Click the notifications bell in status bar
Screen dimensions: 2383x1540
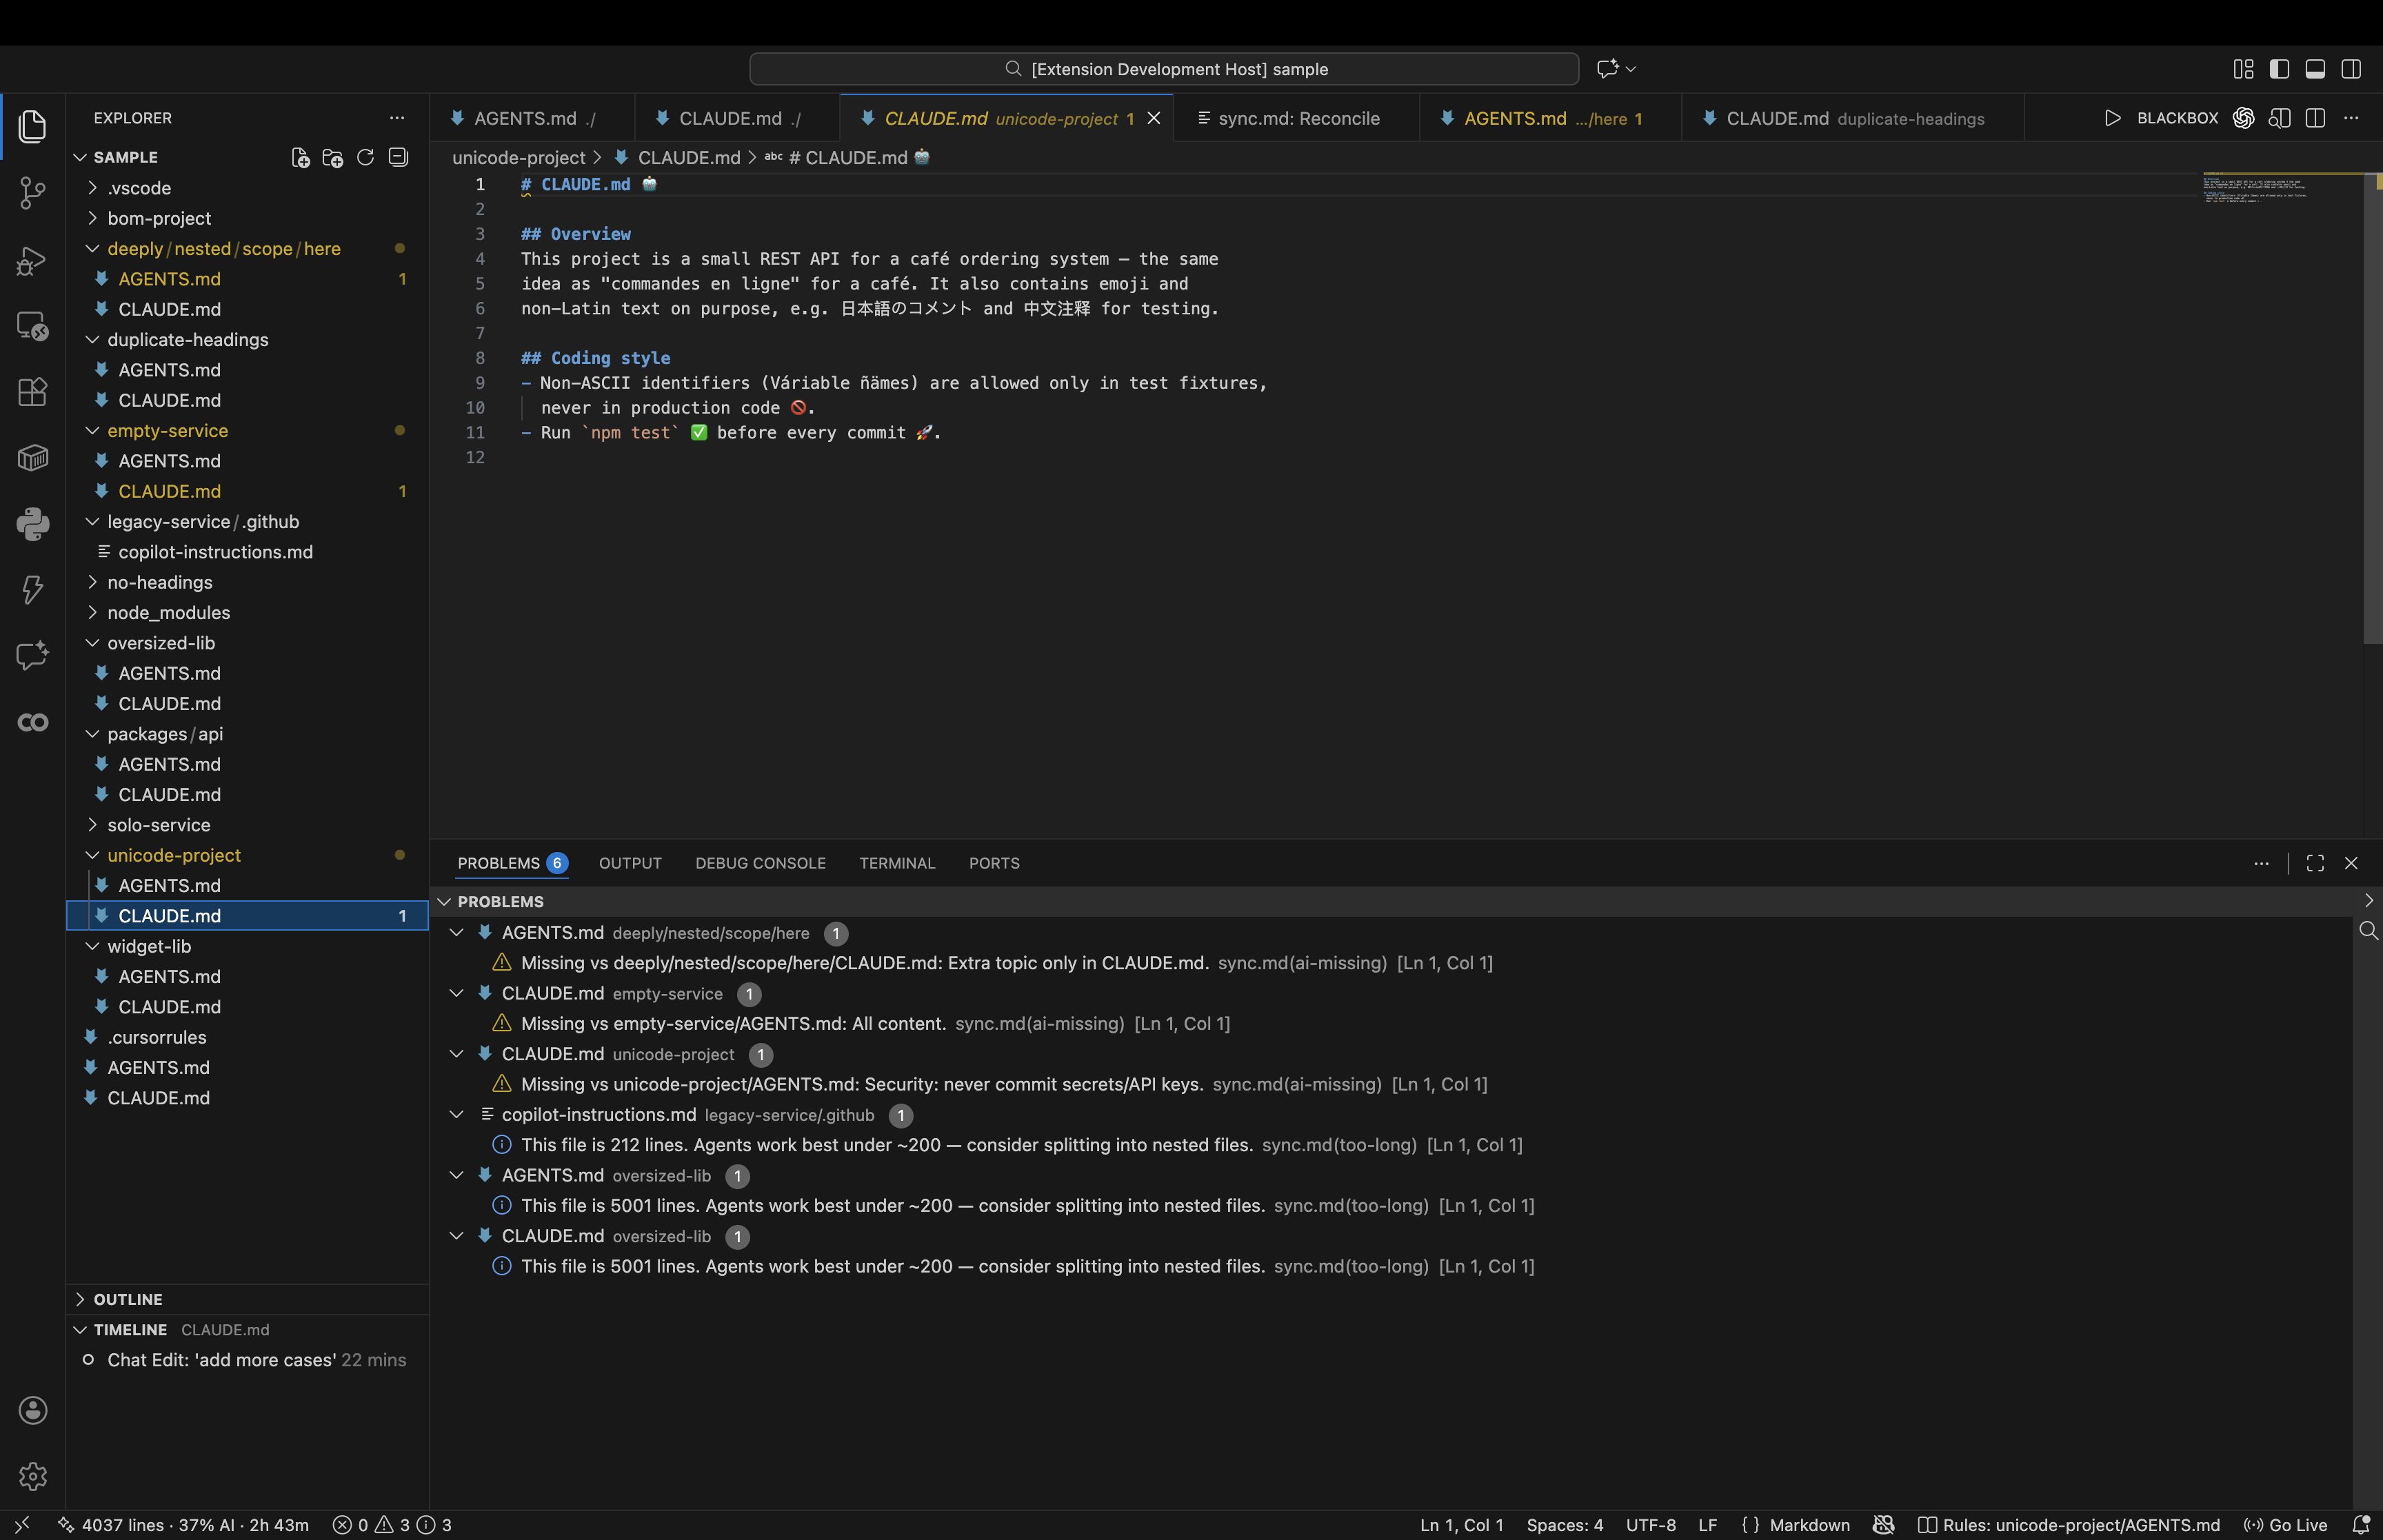(2361, 1525)
